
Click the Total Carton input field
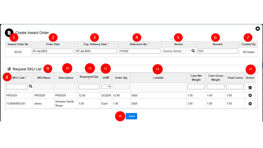235,87
